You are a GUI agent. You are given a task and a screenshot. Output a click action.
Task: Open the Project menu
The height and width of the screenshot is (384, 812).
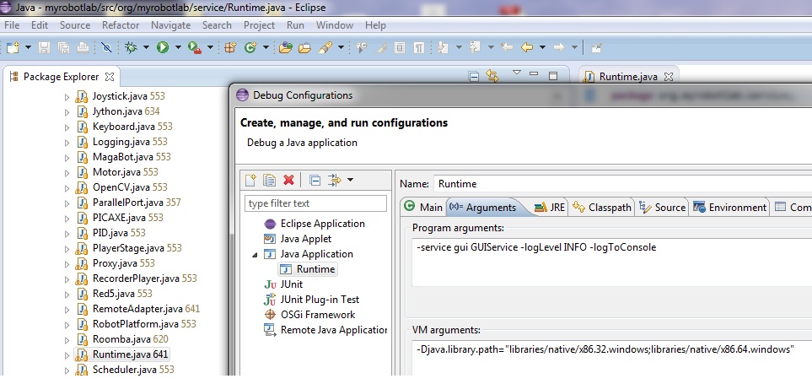click(260, 24)
